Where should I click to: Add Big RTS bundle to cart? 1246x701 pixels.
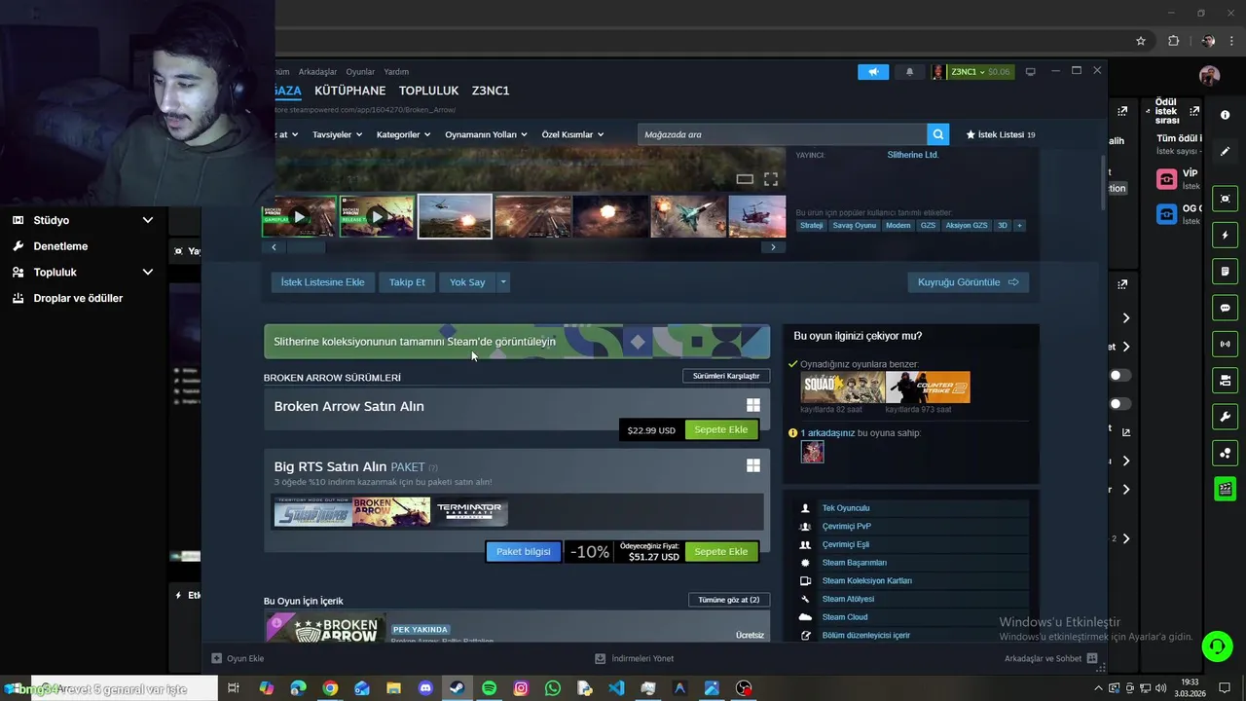click(721, 551)
